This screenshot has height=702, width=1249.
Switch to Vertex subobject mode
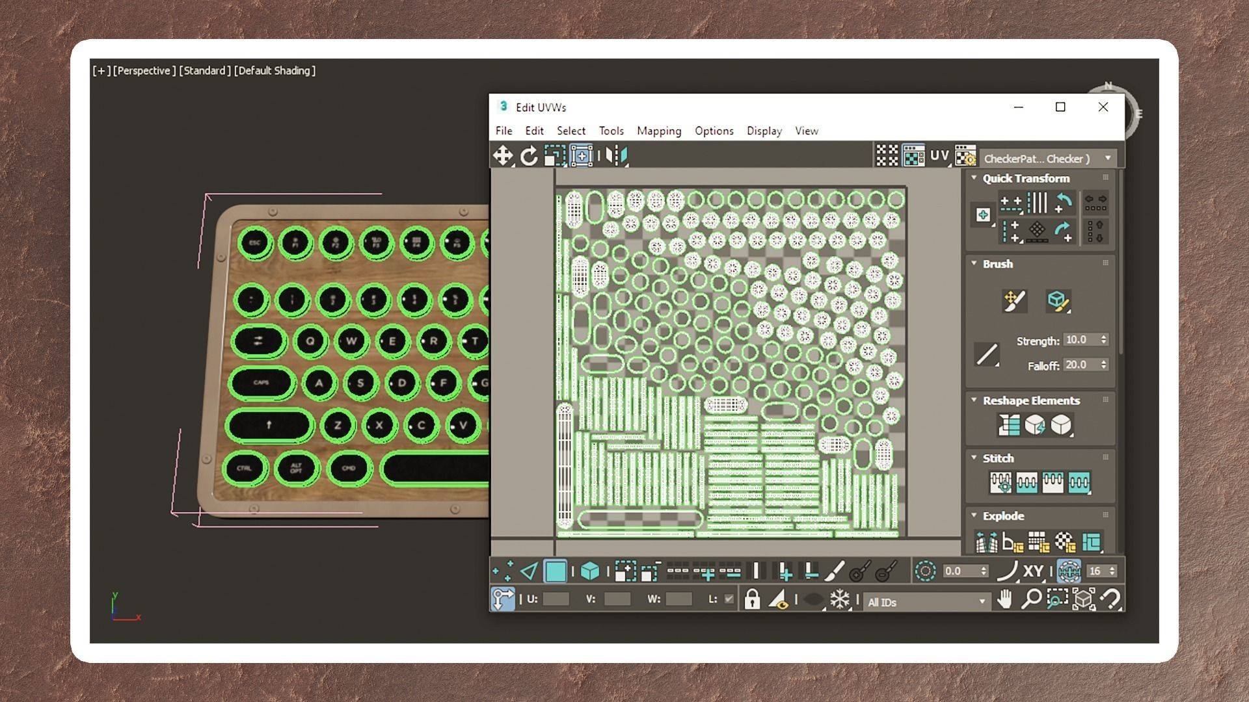pyautogui.click(x=503, y=571)
